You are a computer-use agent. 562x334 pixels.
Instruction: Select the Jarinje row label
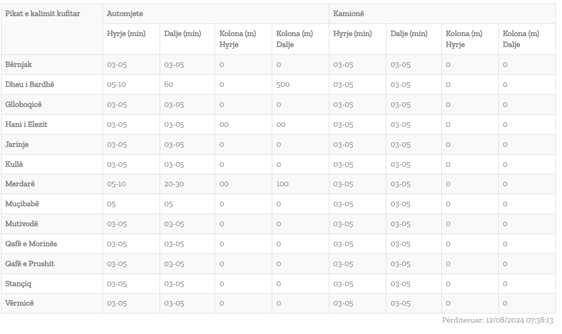click(x=17, y=144)
